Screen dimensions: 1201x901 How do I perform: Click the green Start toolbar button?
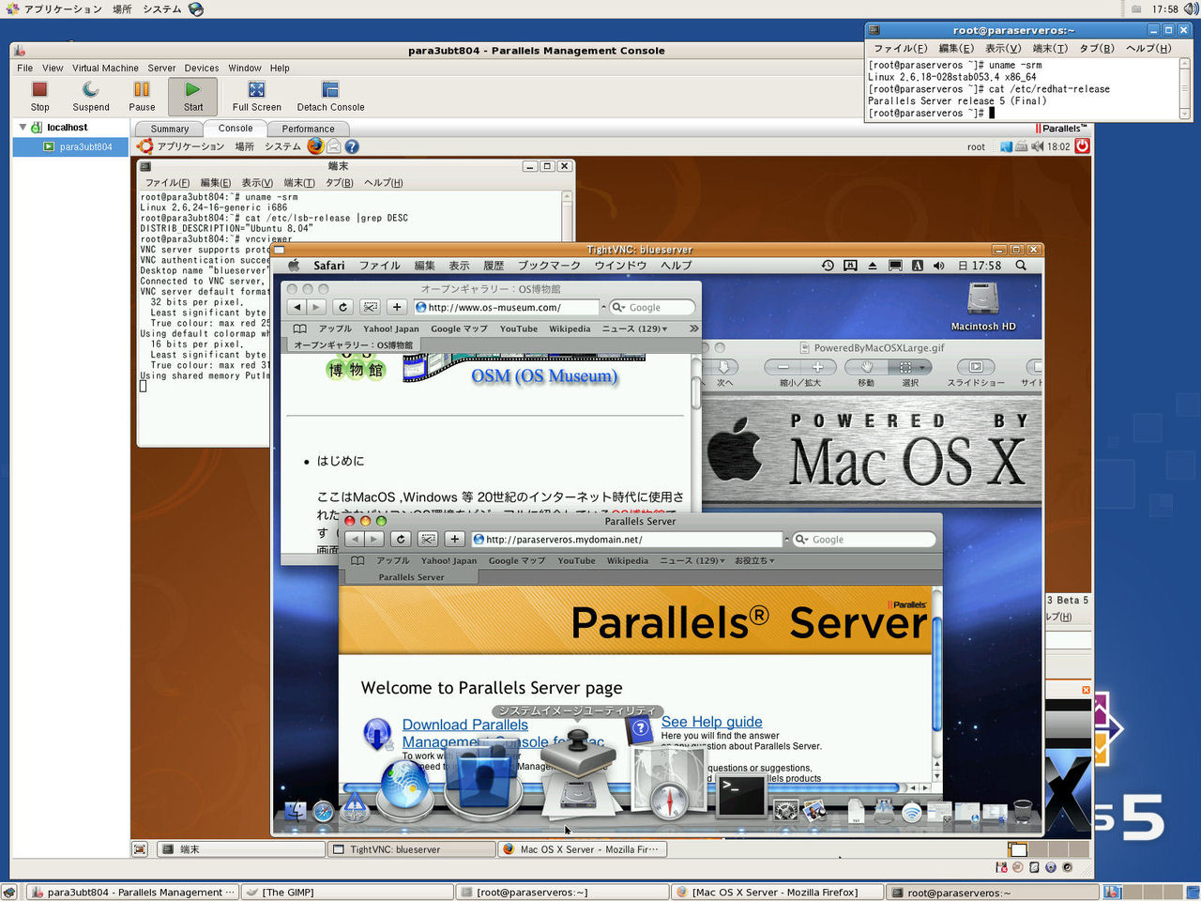(x=192, y=96)
